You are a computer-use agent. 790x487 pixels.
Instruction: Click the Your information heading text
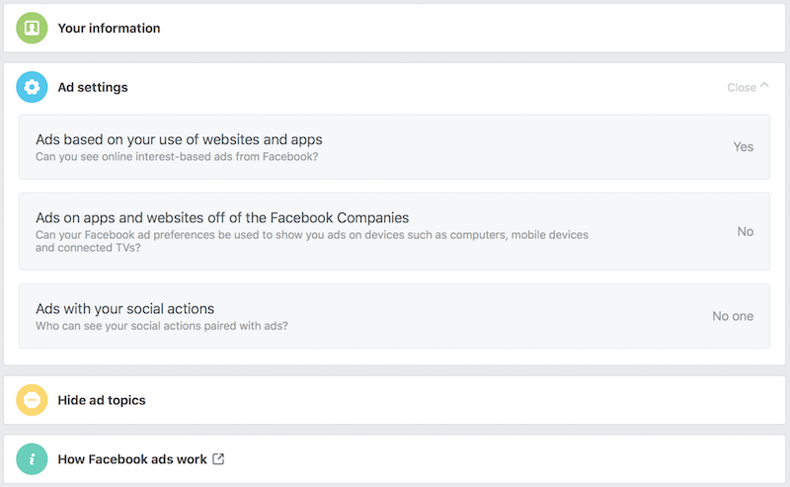(x=109, y=29)
